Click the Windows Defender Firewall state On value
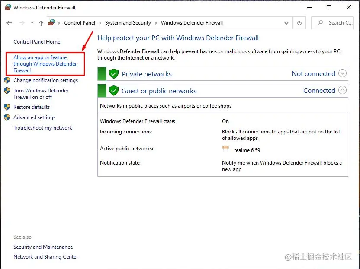The height and width of the screenshot is (269, 360). click(225, 121)
